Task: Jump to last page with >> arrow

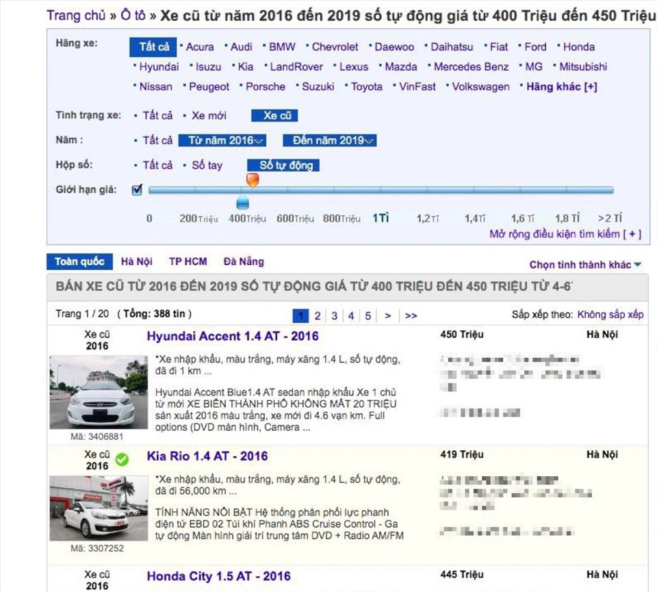Action: [x=411, y=315]
